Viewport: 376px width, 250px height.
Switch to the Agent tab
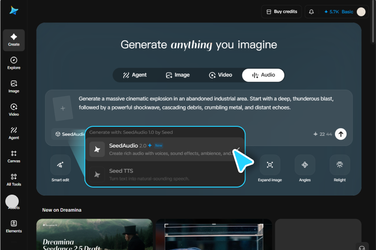point(135,75)
